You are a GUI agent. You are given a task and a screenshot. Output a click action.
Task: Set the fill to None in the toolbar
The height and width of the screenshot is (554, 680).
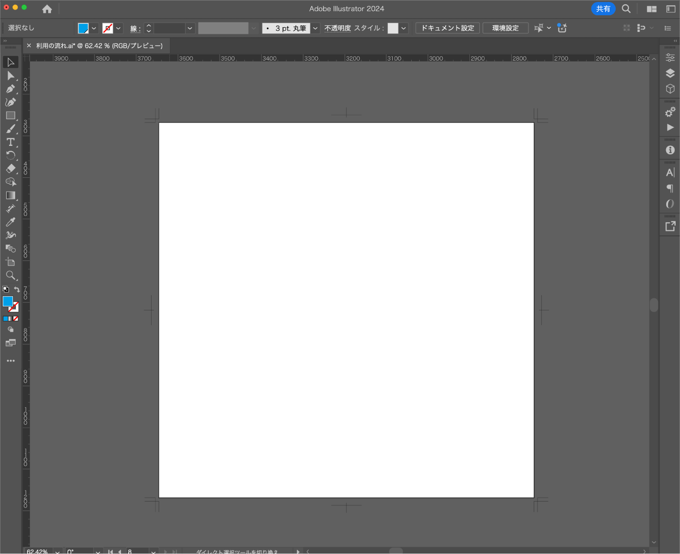pyautogui.click(x=16, y=318)
